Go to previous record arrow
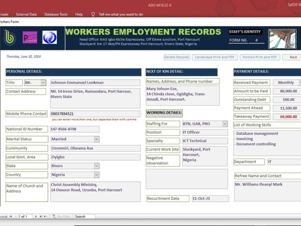The height and width of the screenshot is (226, 301). pyautogui.click(x=16, y=216)
